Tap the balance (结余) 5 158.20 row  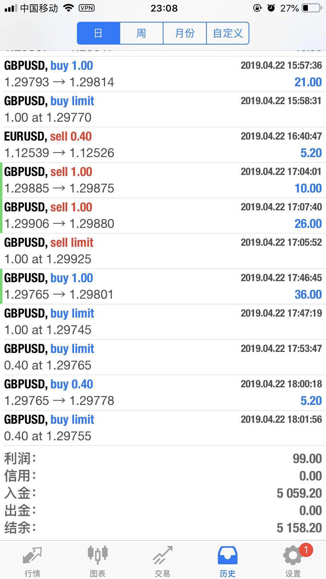click(163, 528)
